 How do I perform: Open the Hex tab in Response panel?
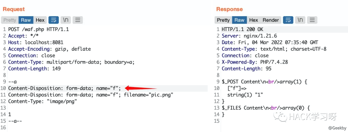pos(254,20)
